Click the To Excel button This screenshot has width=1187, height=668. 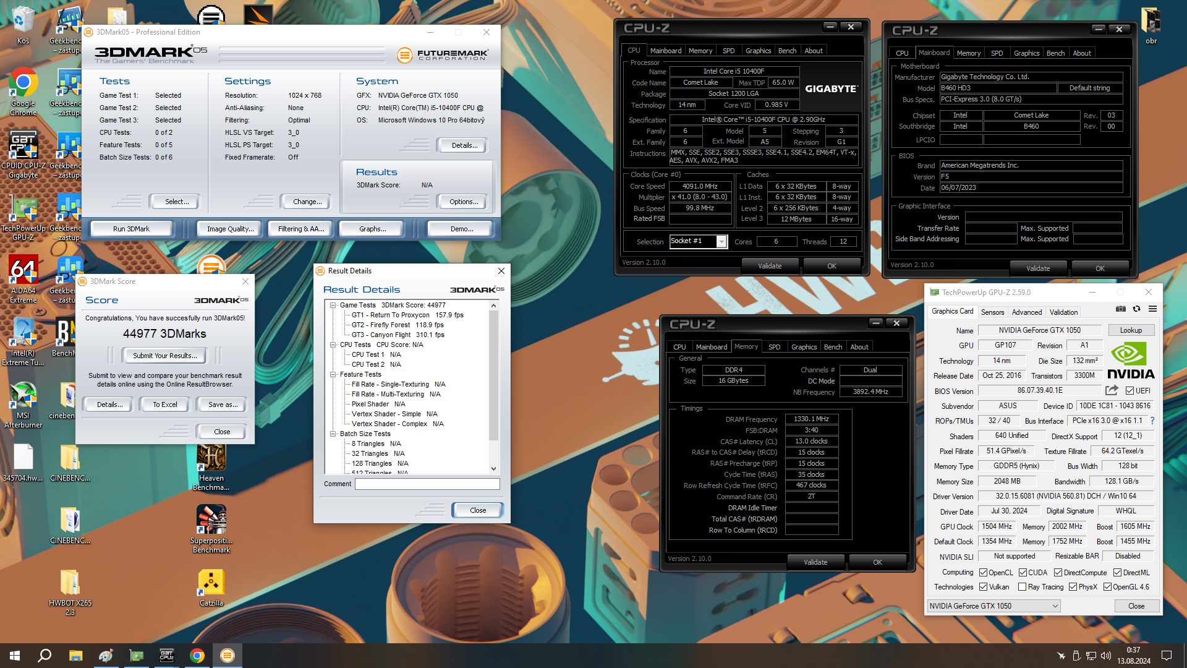coord(165,405)
